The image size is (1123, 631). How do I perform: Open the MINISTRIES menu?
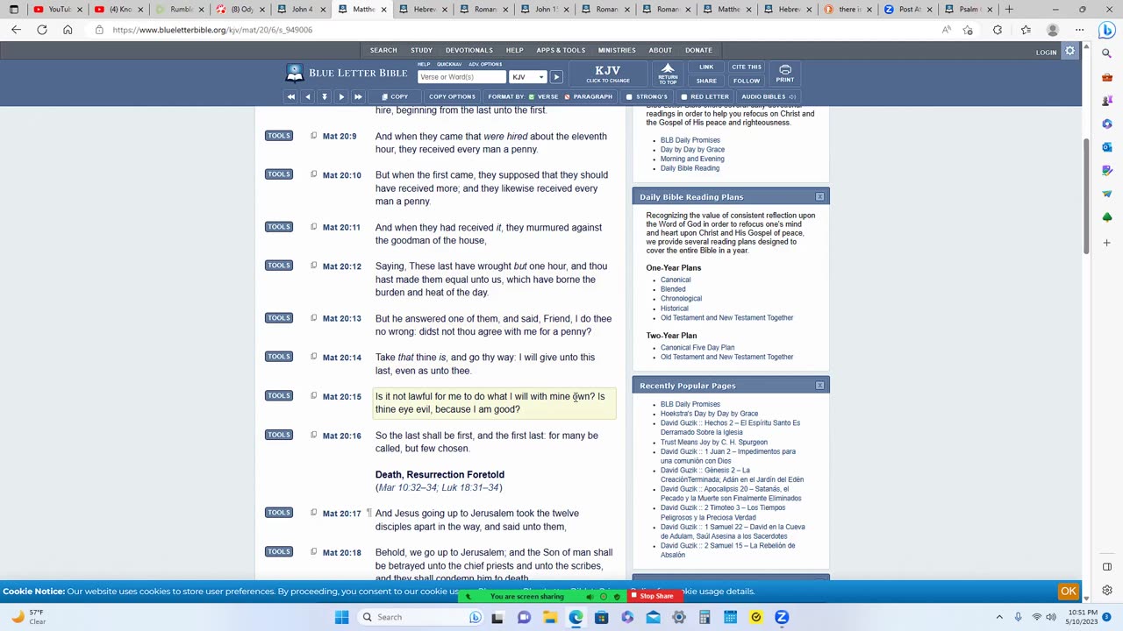[x=617, y=50]
